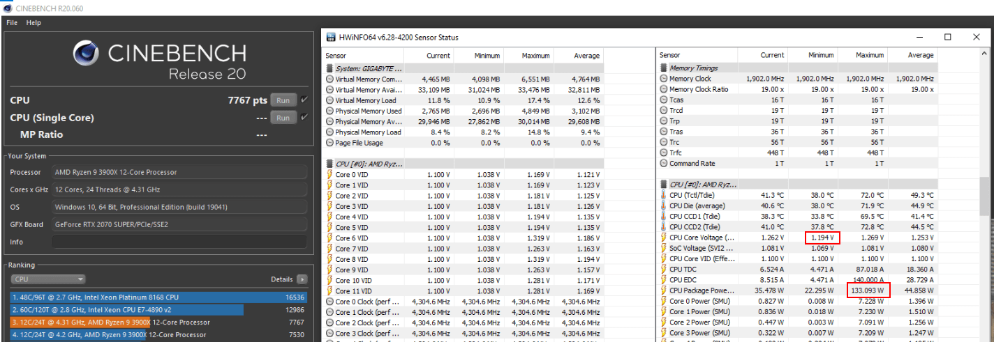Click the Virtual Memory Com... sensor icon
The image size is (994, 342).
pyautogui.click(x=330, y=79)
